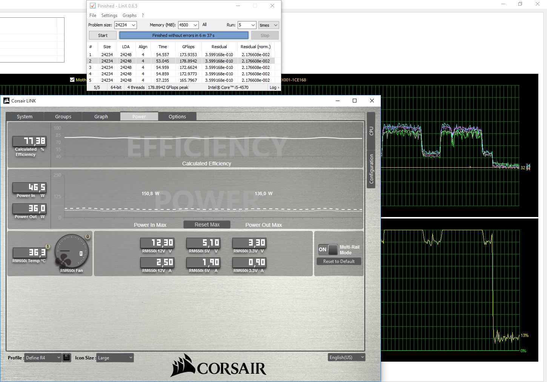Uncheck the Motherboard checkbox in background window
The image size is (547, 382).
tap(72, 79)
